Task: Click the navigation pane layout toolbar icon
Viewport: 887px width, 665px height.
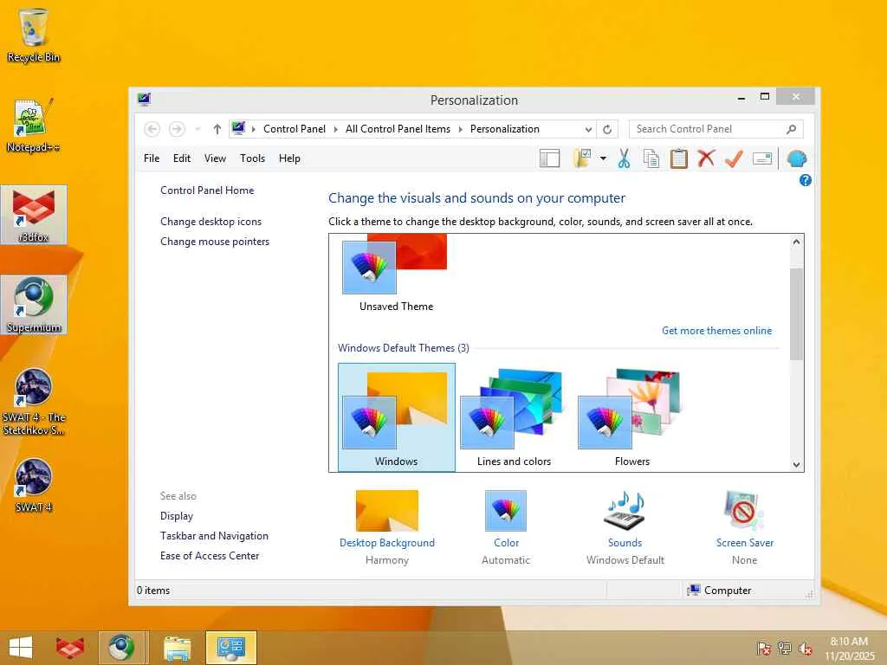Action: pos(549,159)
